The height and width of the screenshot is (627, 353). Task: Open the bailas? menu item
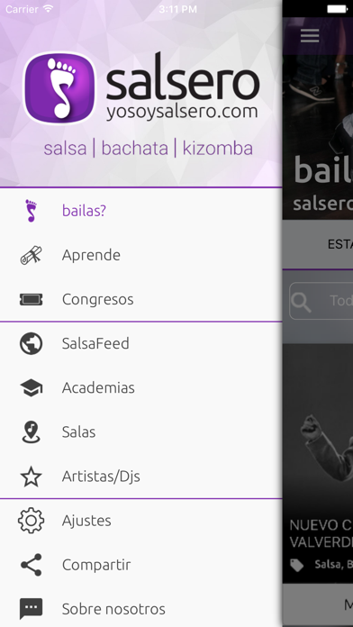click(x=140, y=210)
